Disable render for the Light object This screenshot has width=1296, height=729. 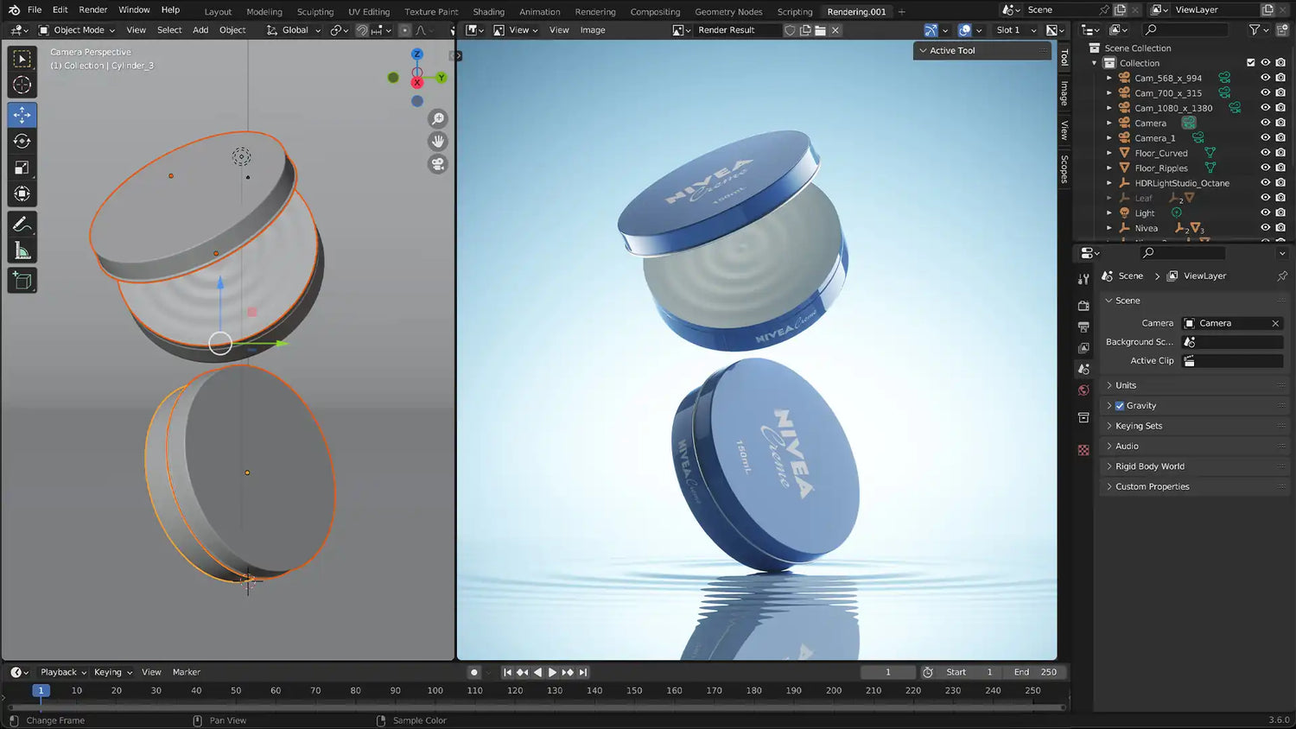(1280, 212)
